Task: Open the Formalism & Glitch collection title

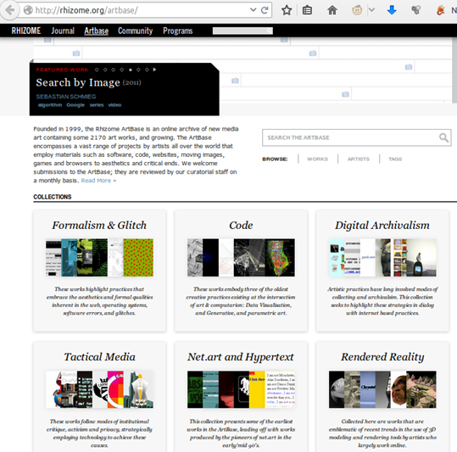Action: pos(99,226)
